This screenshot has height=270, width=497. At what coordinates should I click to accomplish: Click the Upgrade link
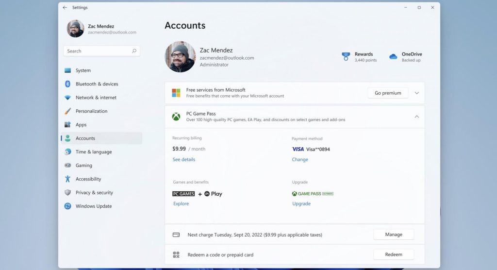coord(301,203)
